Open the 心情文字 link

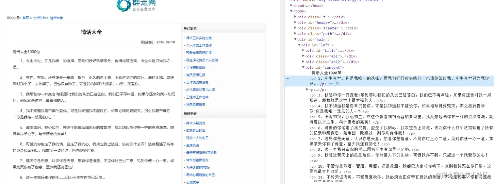coord(192,182)
